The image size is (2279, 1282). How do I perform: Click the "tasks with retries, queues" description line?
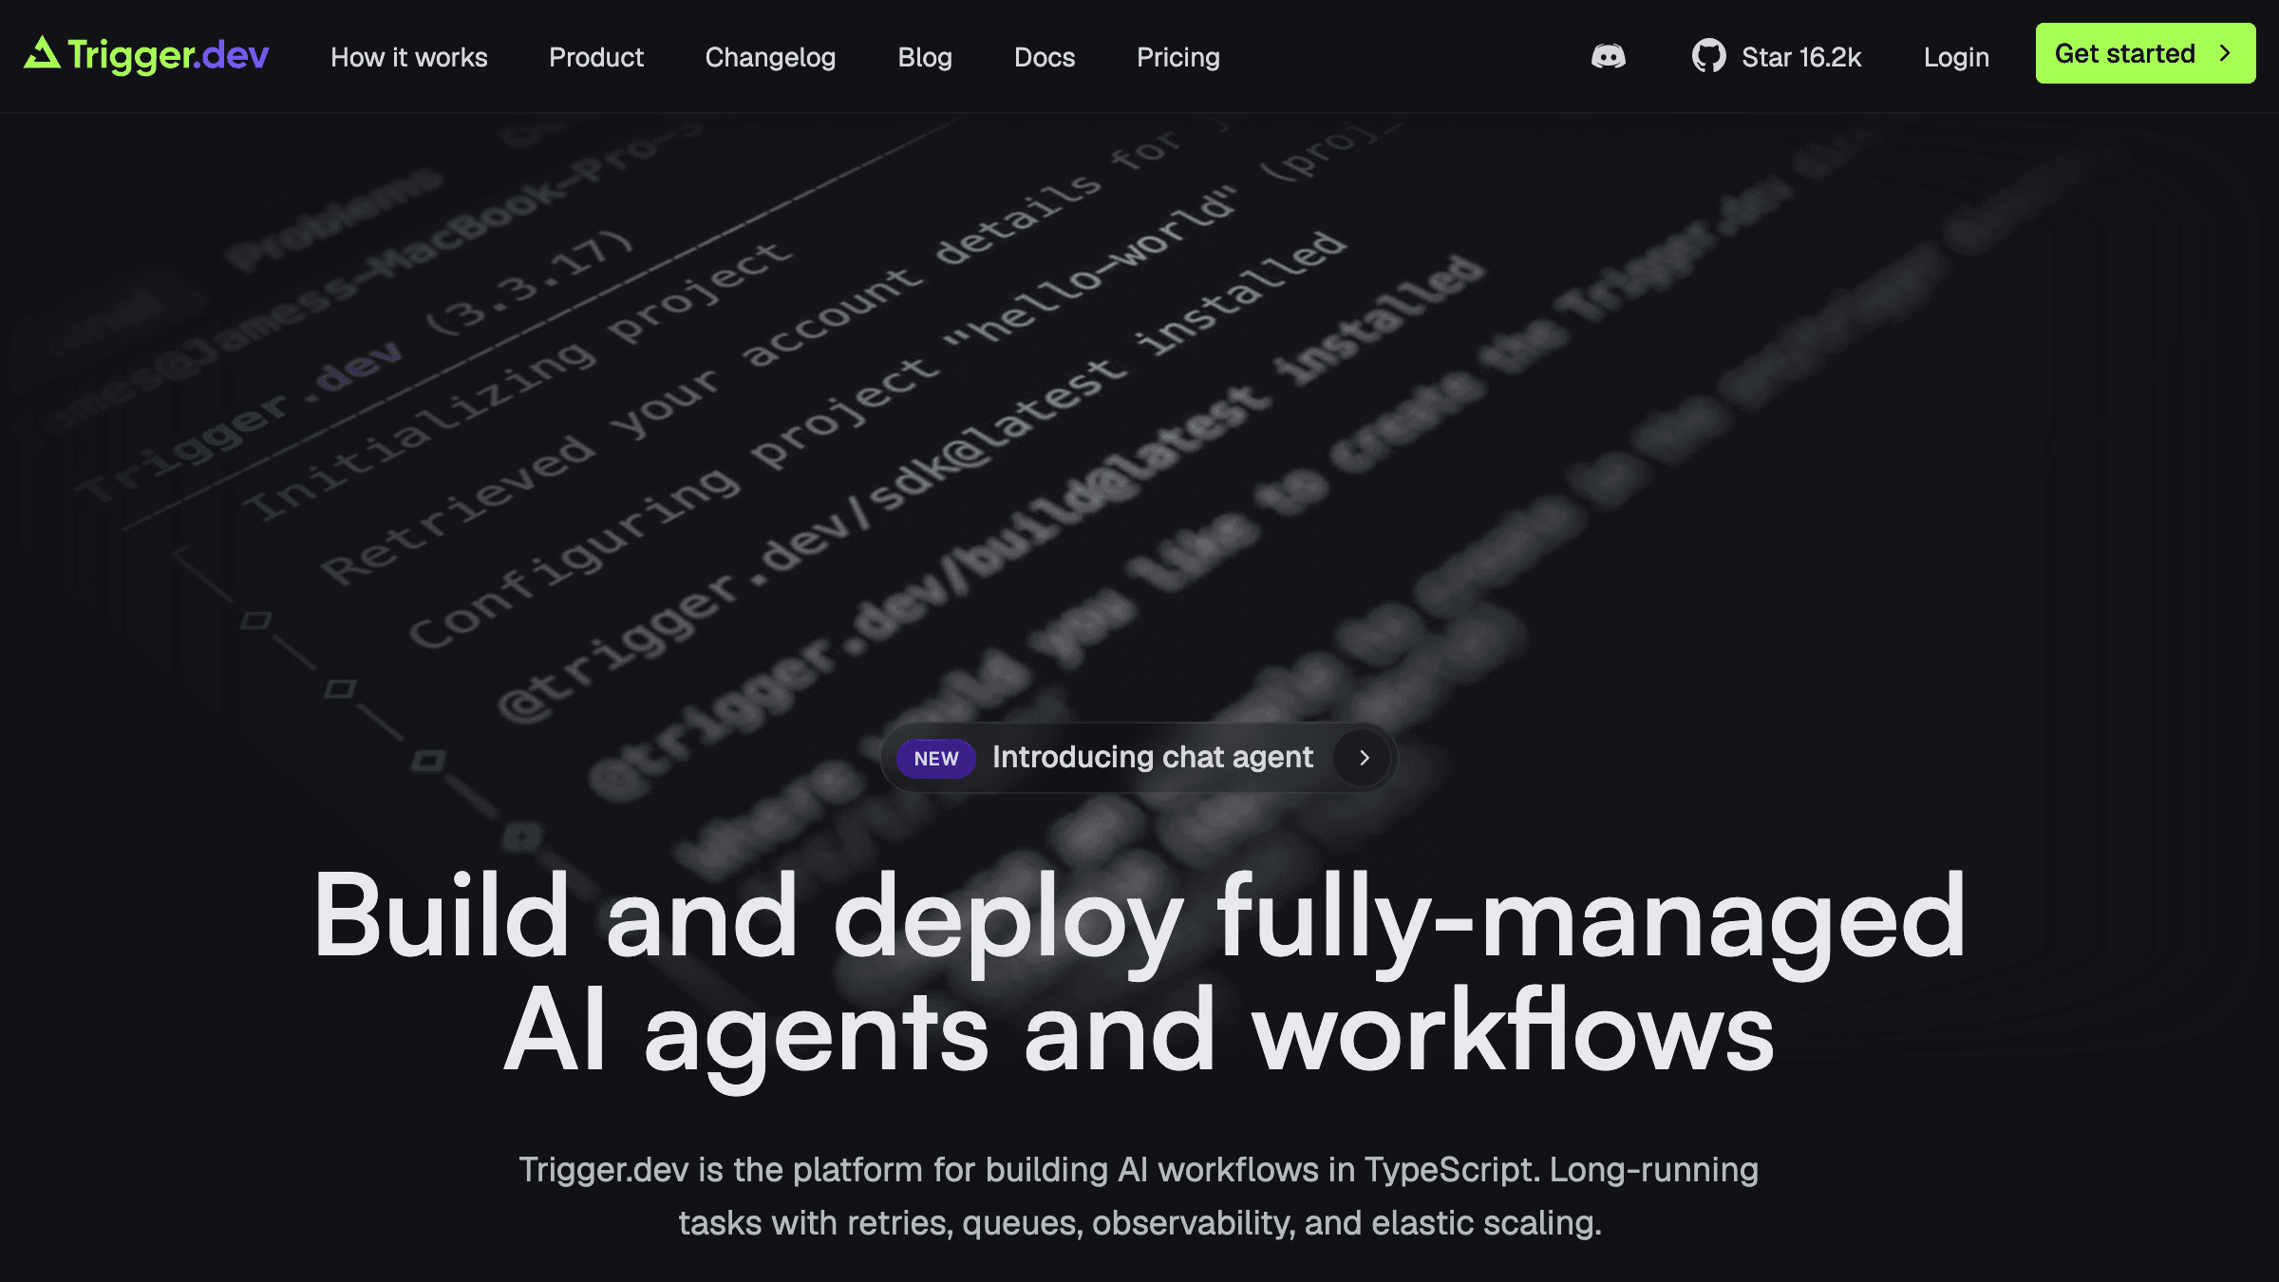(x=1139, y=1223)
